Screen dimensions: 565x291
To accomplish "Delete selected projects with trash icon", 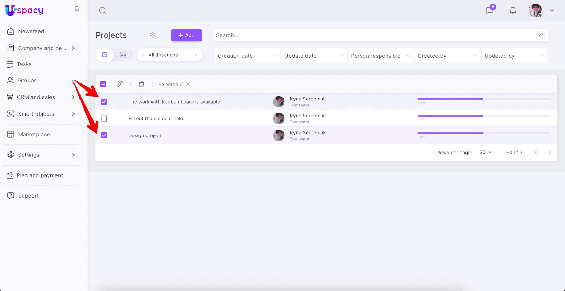I will point(142,84).
